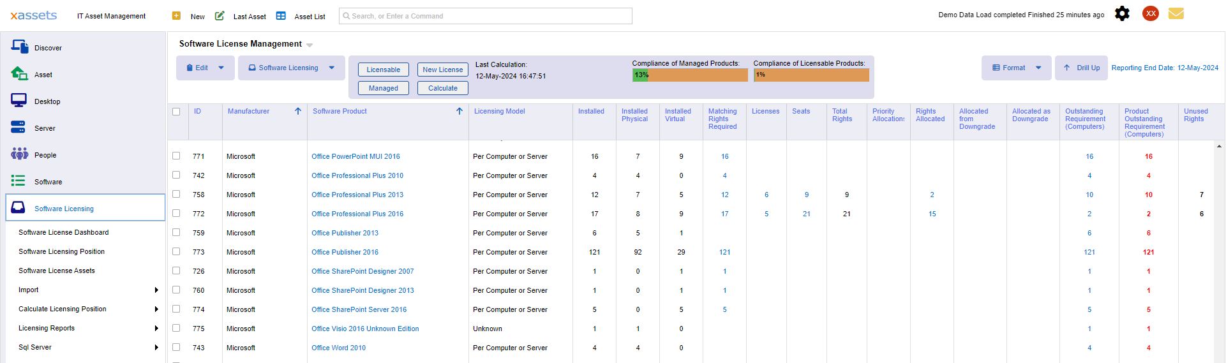The height and width of the screenshot is (363, 1226).
Task: Open the XX user avatar
Action: (1151, 13)
